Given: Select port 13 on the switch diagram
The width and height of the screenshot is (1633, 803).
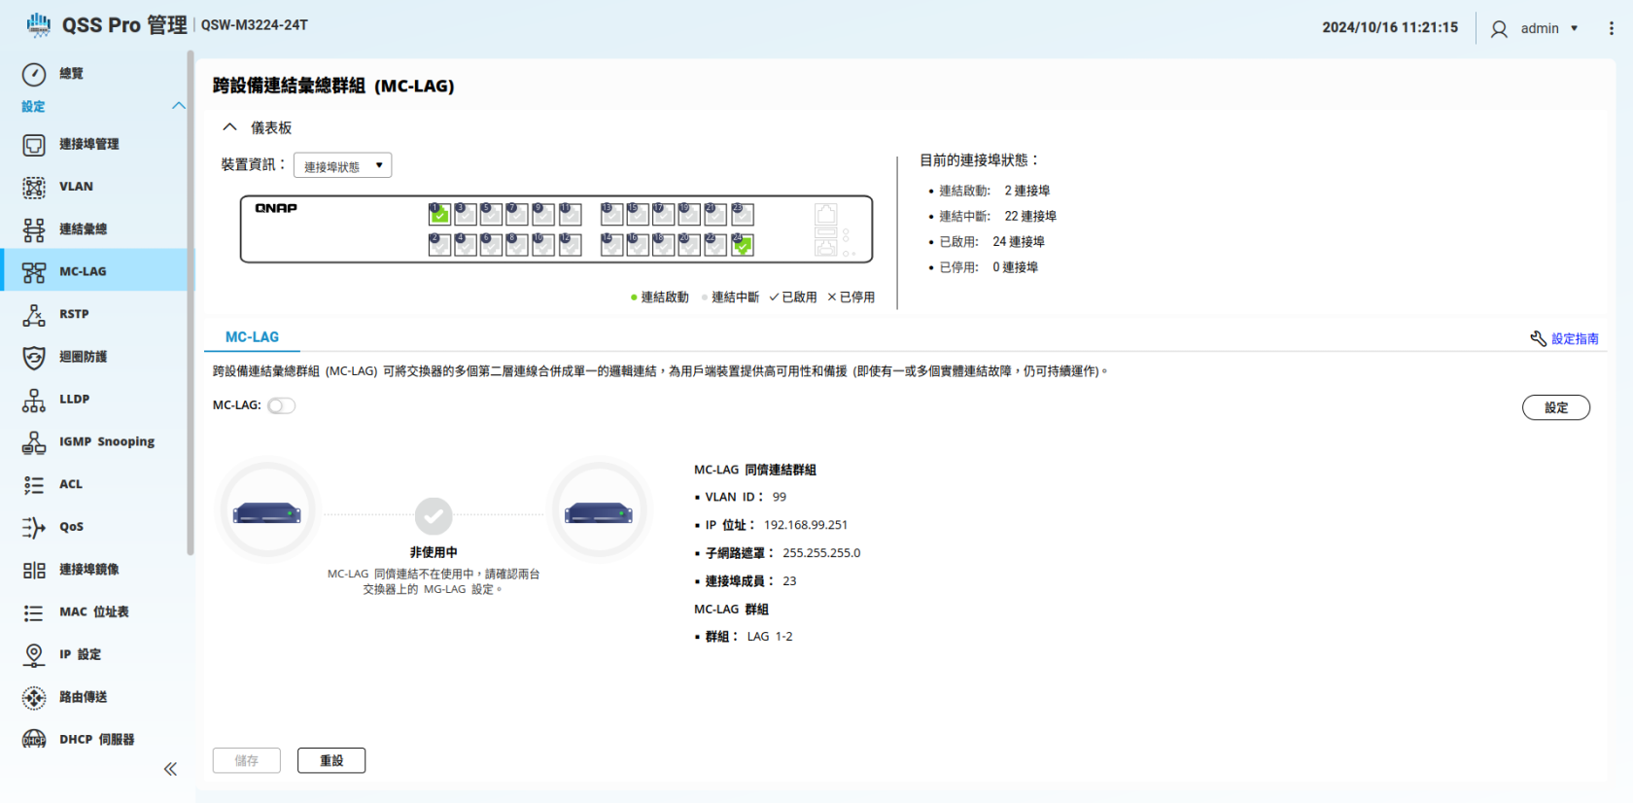Looking at the screenshot, I should pyautogui.click(x=611, y=215).
